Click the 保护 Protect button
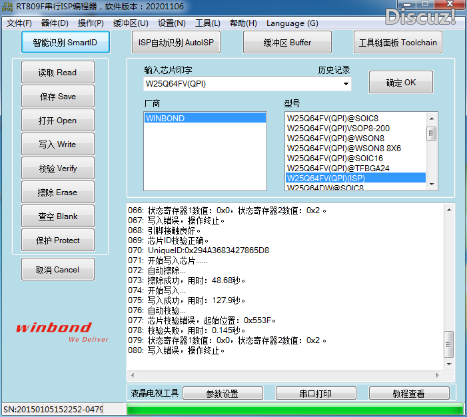 58,240
